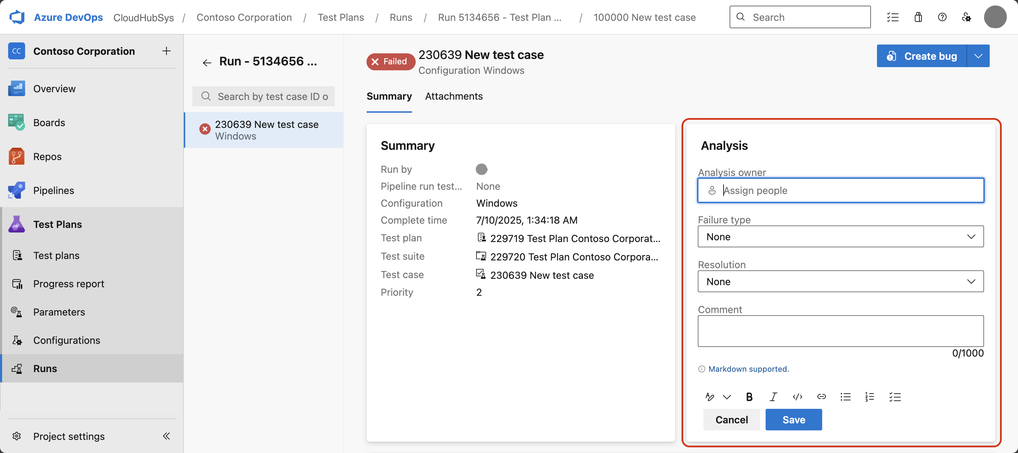This screenshot has width=1018, height=453.
Task: Click the Help question mark icon
Action: [942, 17]
